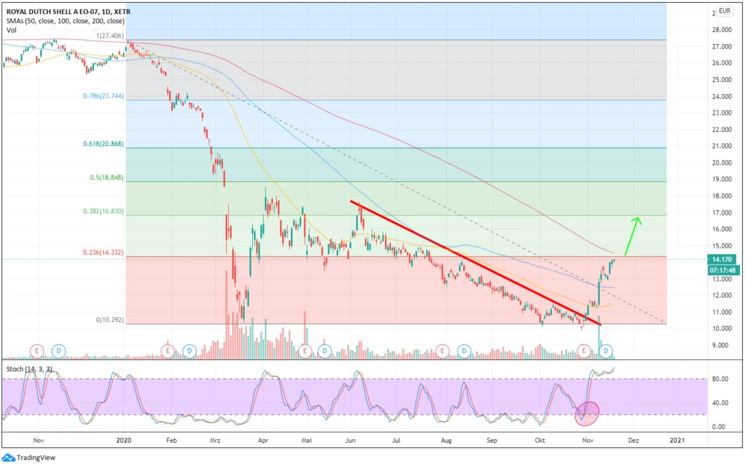Click the earnings E marker at end of Okt
746x466 pixels.
coord(584,351)
